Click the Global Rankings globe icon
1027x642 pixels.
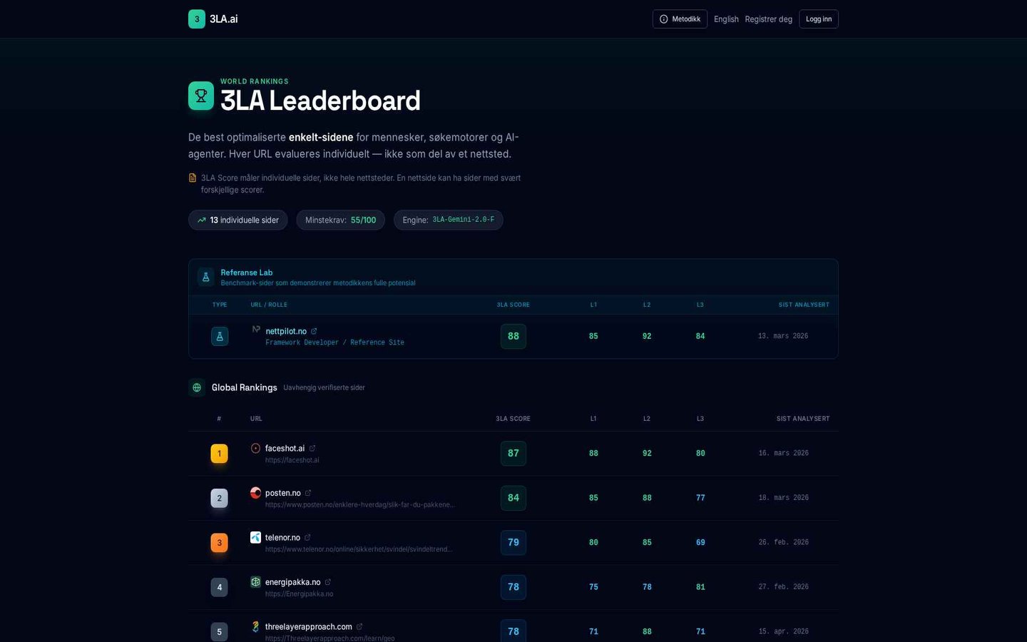[x=197, y=387]
